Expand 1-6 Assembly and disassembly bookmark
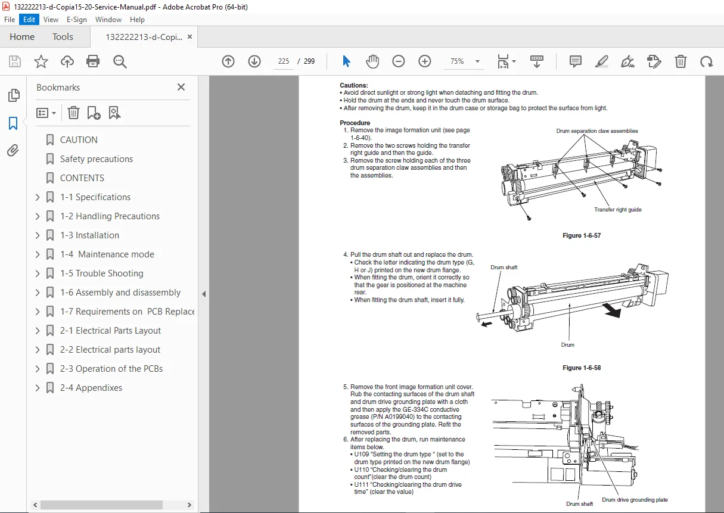The width and height of the screenshot is (724, 513). point(38,293)
